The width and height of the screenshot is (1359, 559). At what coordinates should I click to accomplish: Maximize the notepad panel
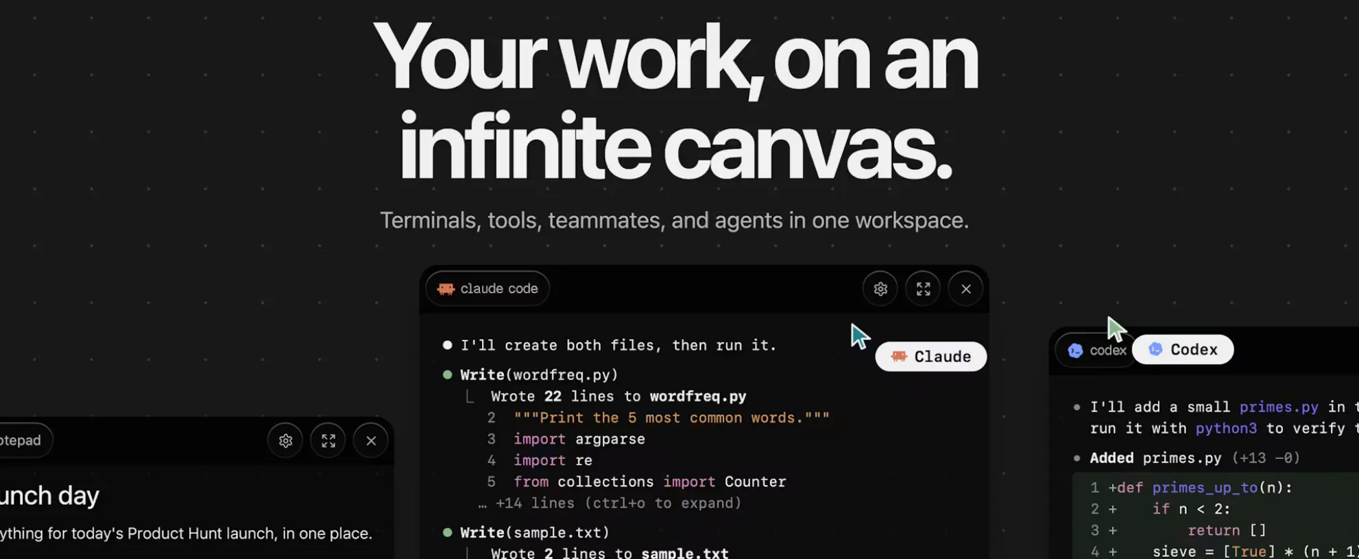pyautogui.click(x=328, y=441)
